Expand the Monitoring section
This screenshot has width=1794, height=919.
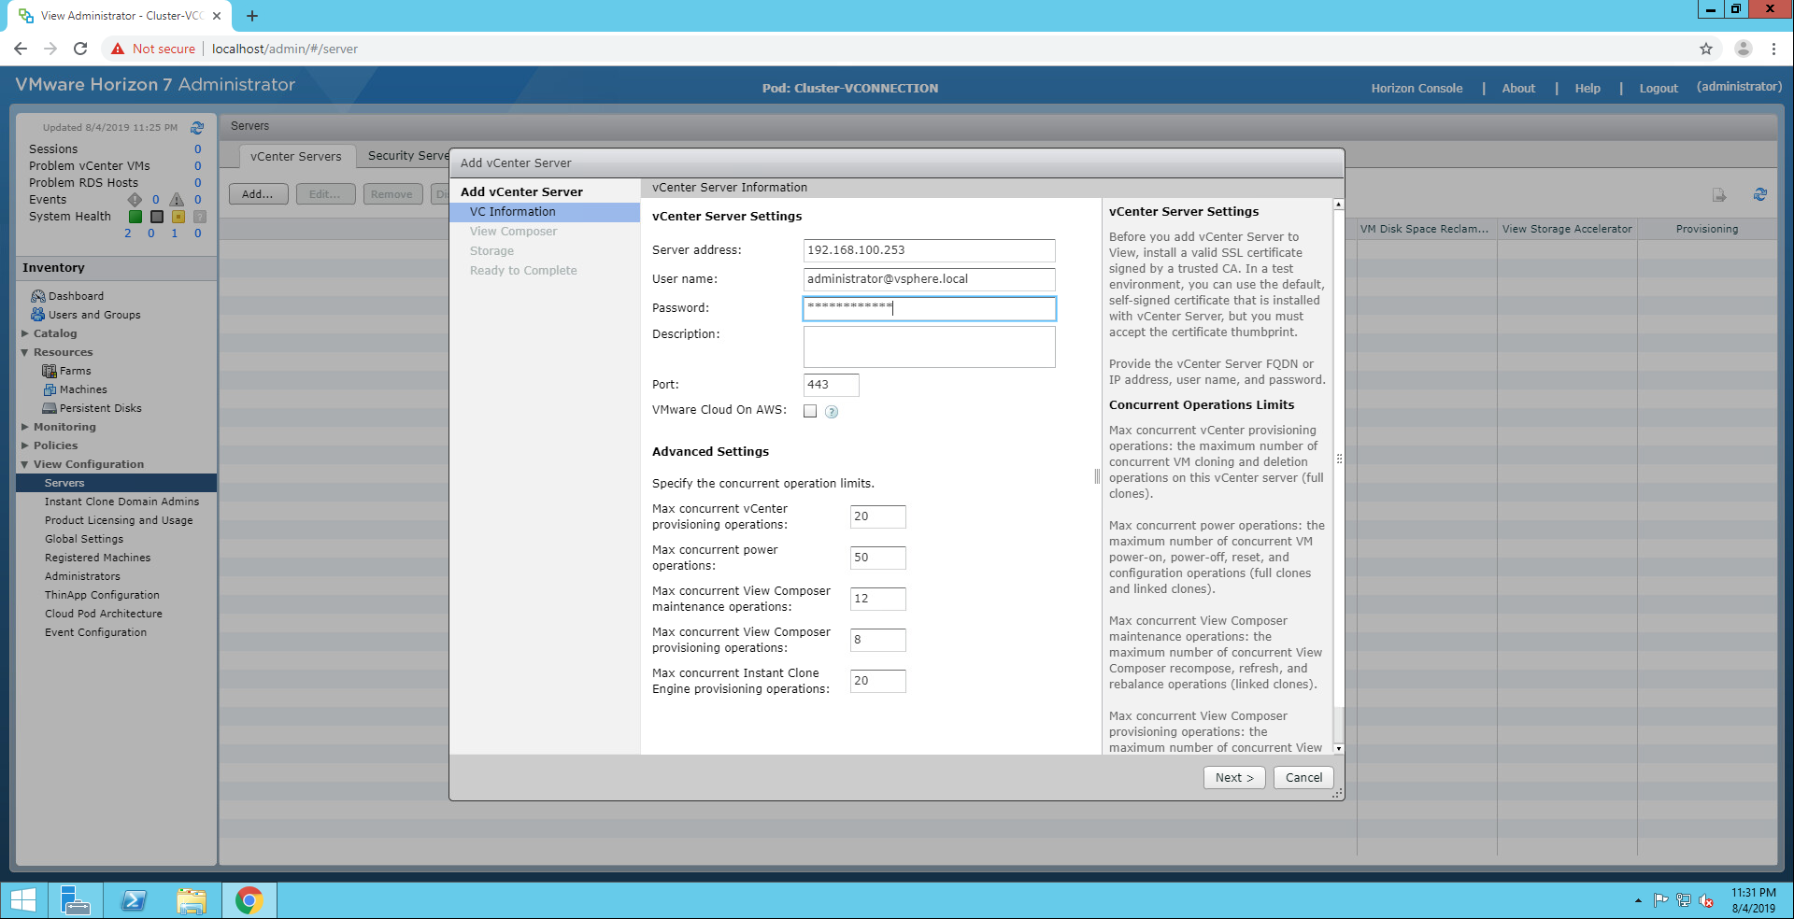[x=25, y=427]
